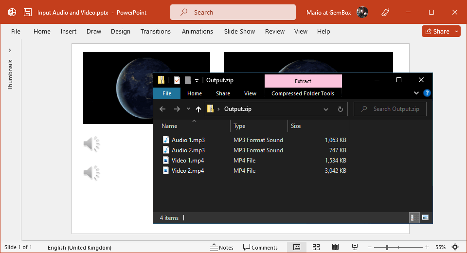
Task: Fit slide to current window icon
Action: coord(455,247)
